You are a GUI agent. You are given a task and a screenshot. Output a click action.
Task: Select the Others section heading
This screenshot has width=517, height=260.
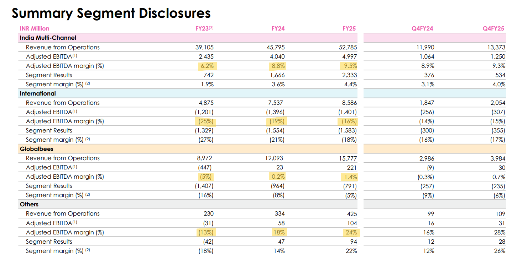click(29, 204)
